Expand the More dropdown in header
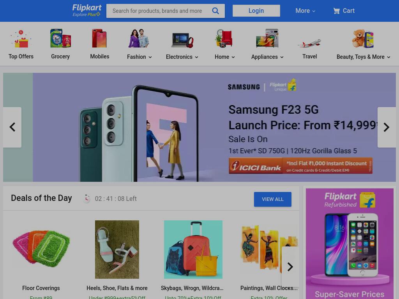 [x=305, y=11]
